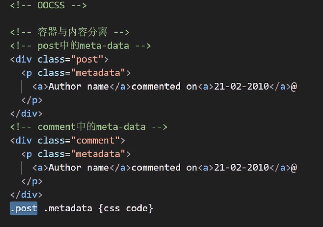The height and width of the screenshot is (227, 323).
Task: Click the {css code} declaration block
Action: click(126, 208)
